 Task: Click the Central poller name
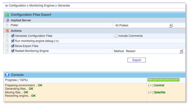[x=159, y=85]
